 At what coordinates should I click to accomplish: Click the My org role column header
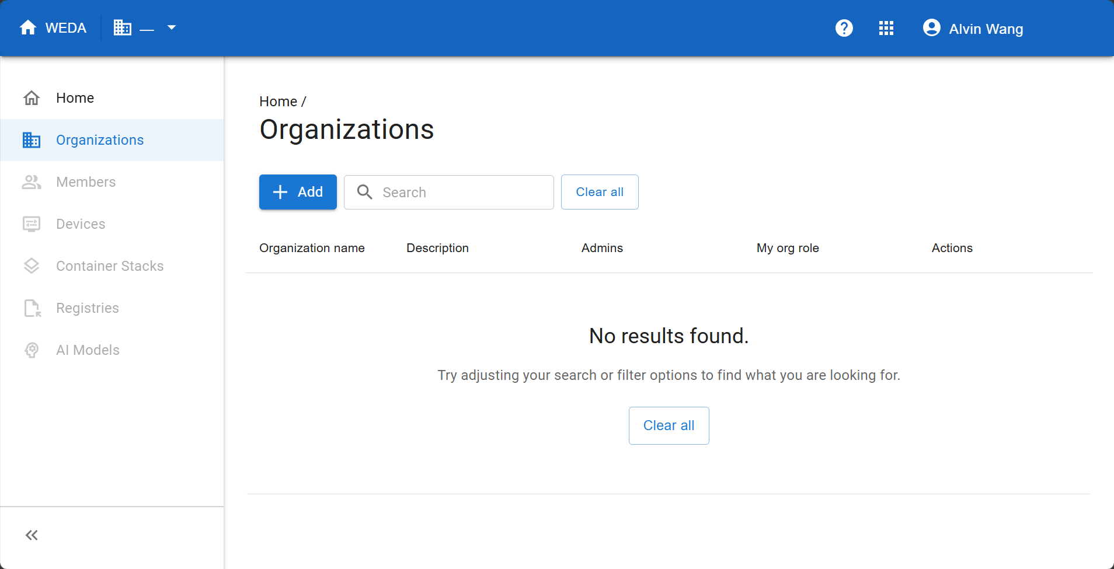(788, 248)
